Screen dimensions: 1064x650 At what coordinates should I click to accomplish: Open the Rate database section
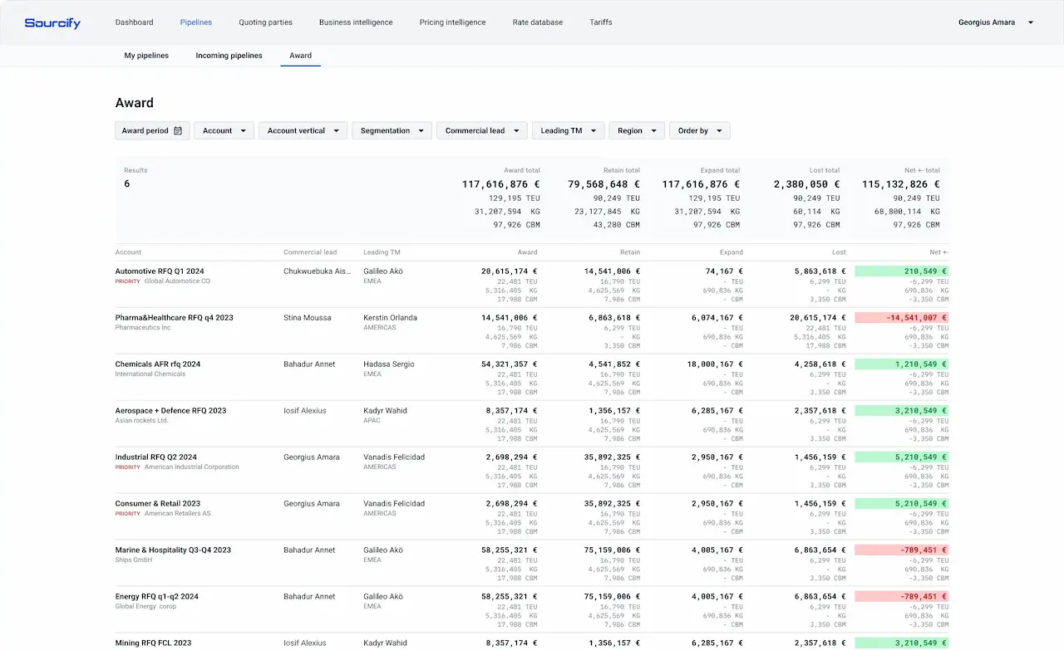pyautogui.click(x=537, y=22)
